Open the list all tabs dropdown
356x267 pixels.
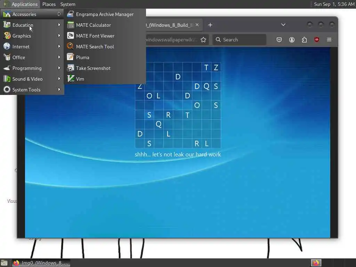coord(283,25)
